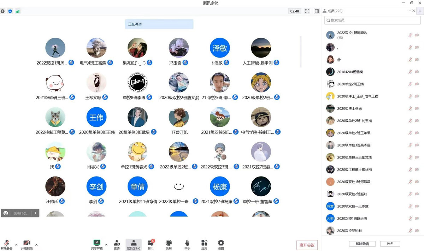The width and height of the screenshot is (424, 251).
Task: Start recording with the Record icon
Action: point(169,244)
